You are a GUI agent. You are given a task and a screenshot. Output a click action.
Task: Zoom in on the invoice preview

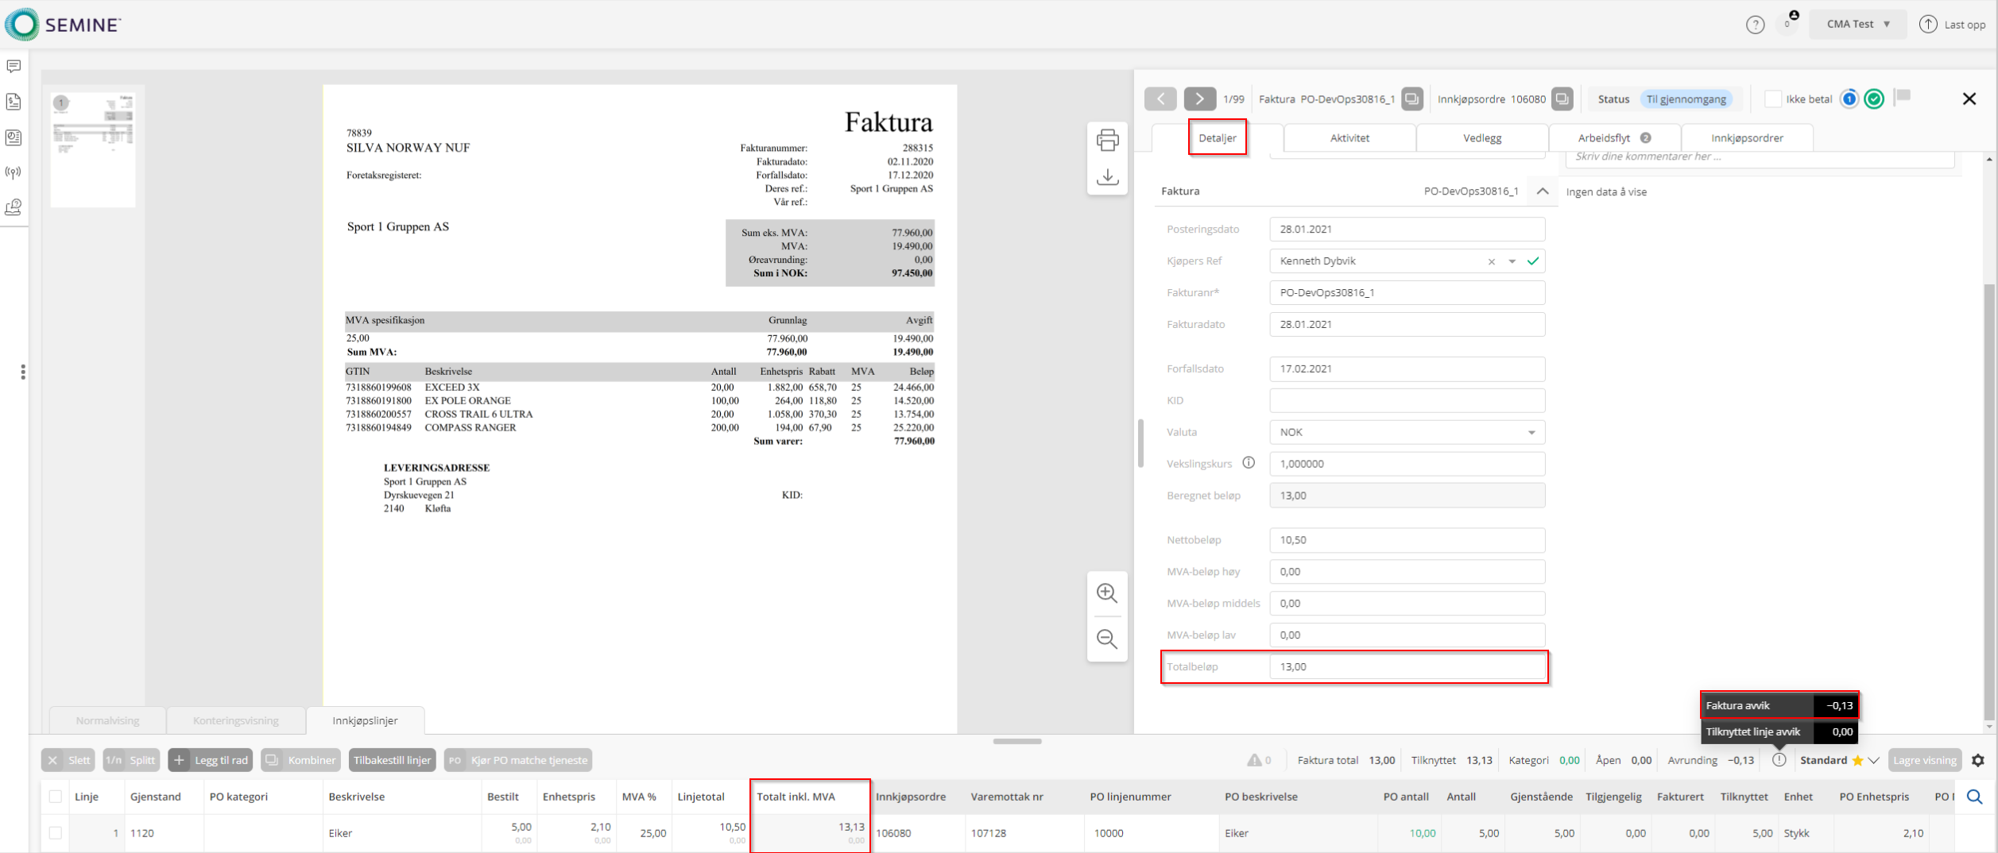(1106, 593)
